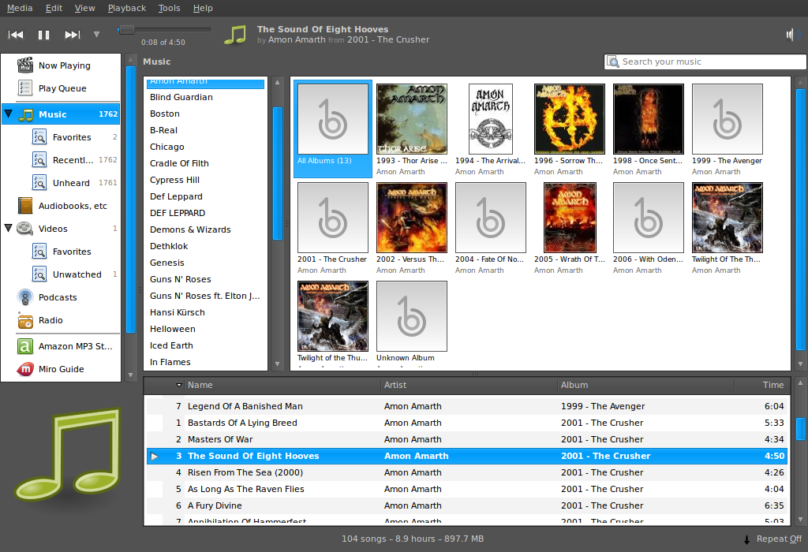This screenshot has width=808, height=552.
Task: Sort songs by the Album column
Action: pyautogui.click(x=575, y=385)
